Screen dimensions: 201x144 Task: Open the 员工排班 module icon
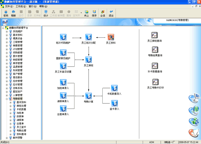(x=89, y=59)
